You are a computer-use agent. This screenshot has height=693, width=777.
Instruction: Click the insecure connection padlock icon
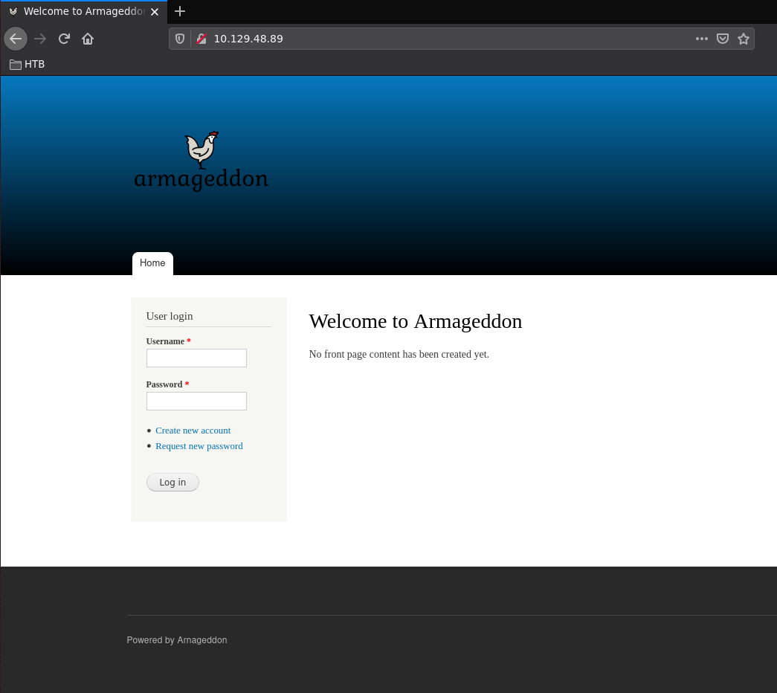[x=201, y=39]
